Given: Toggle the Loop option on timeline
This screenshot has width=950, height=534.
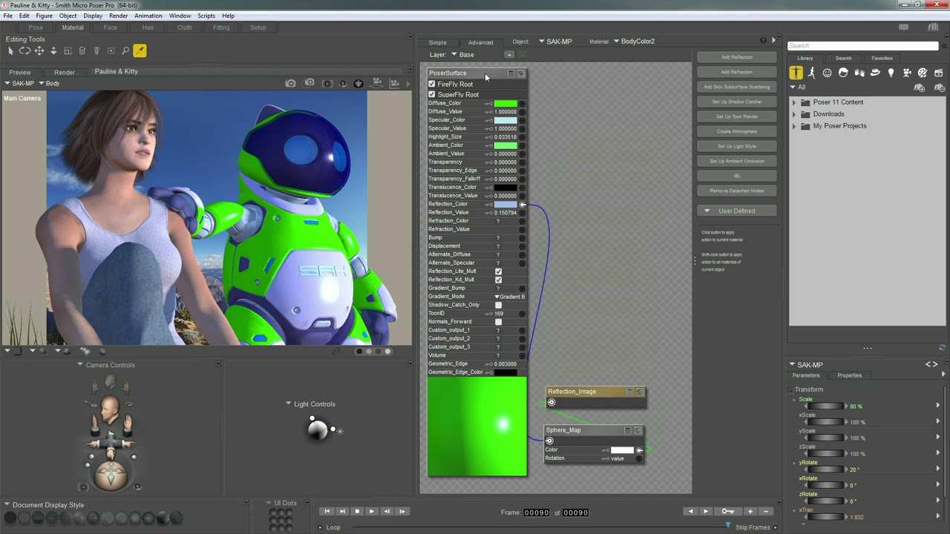Looking at the screenshot, I should coord(321,527).
